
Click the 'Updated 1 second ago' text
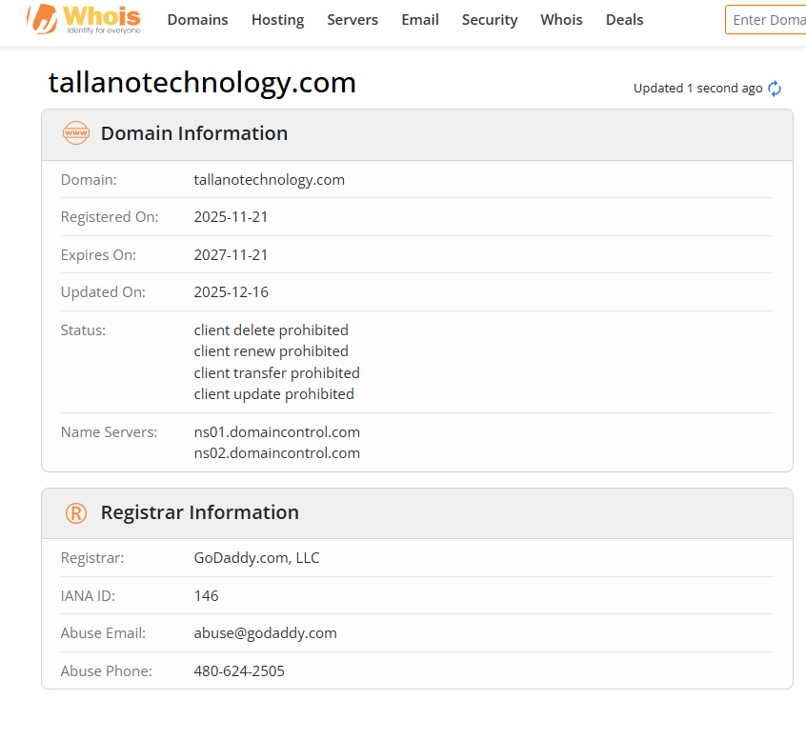tap(697, 89)
